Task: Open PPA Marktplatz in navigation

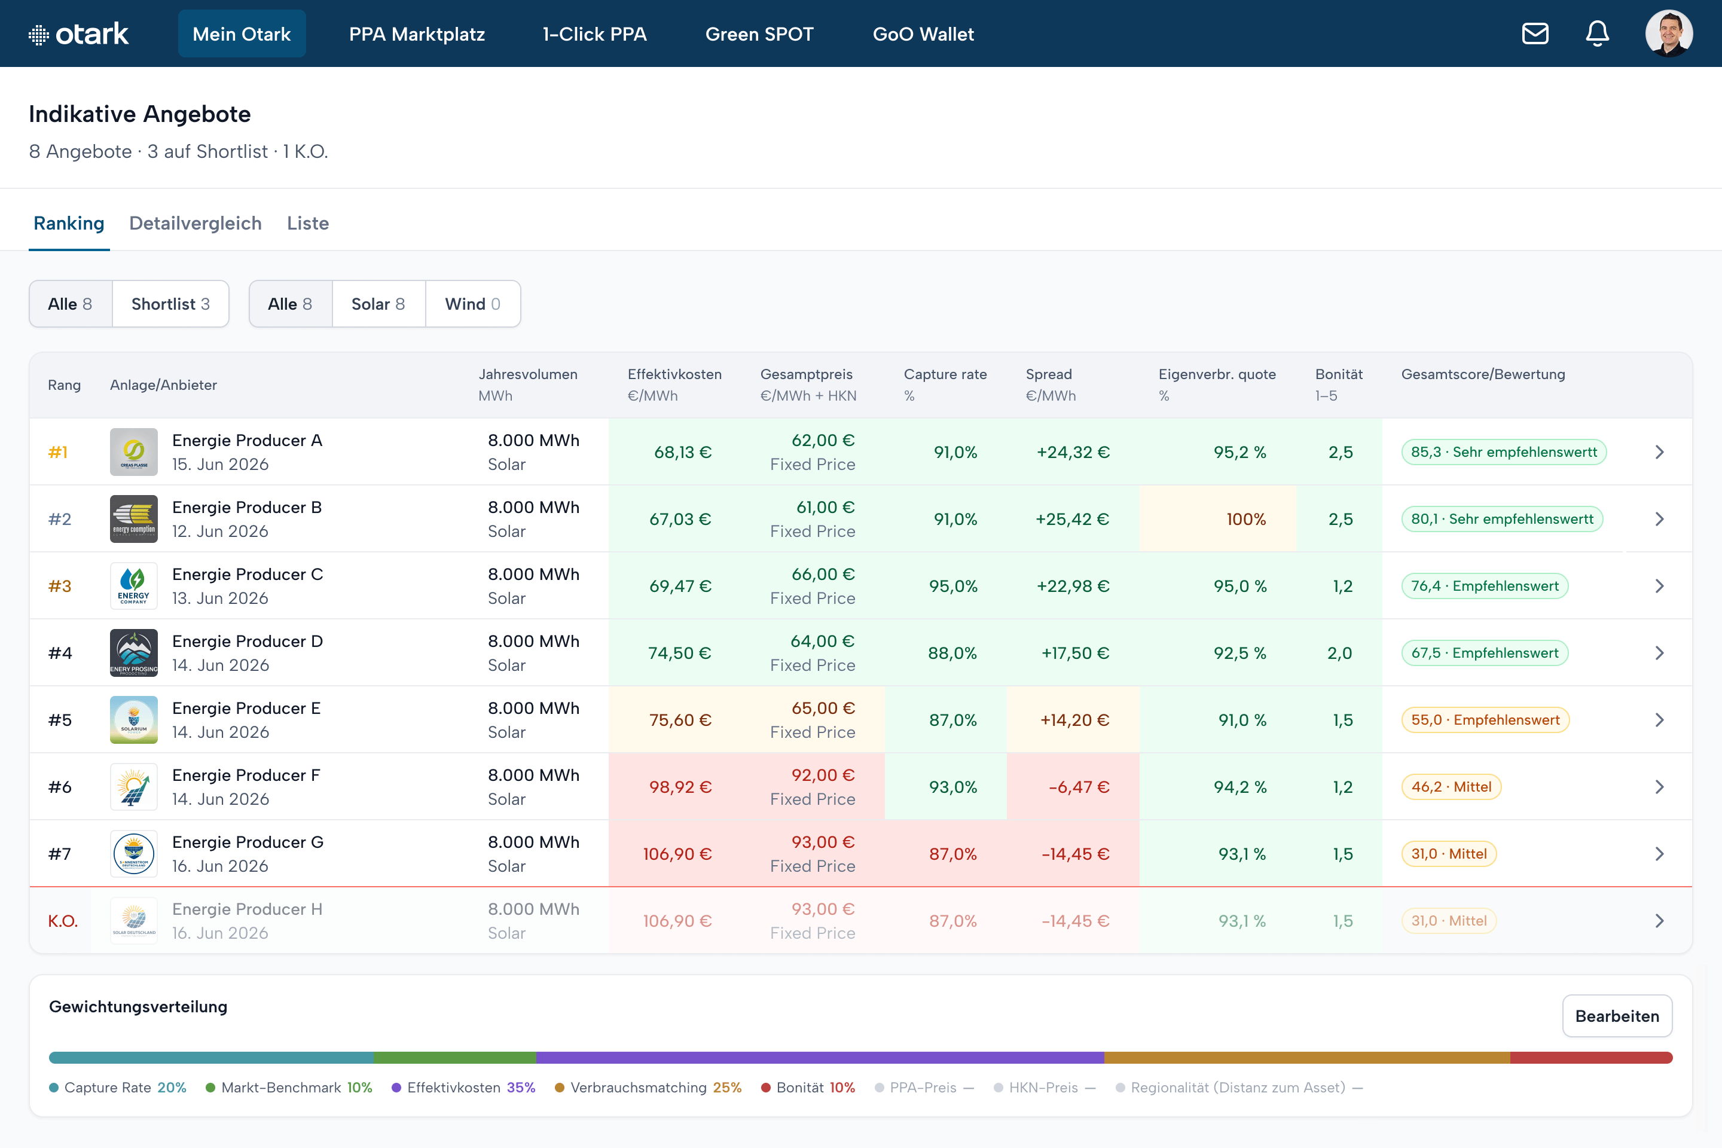Action: click(x=417, y=33)
